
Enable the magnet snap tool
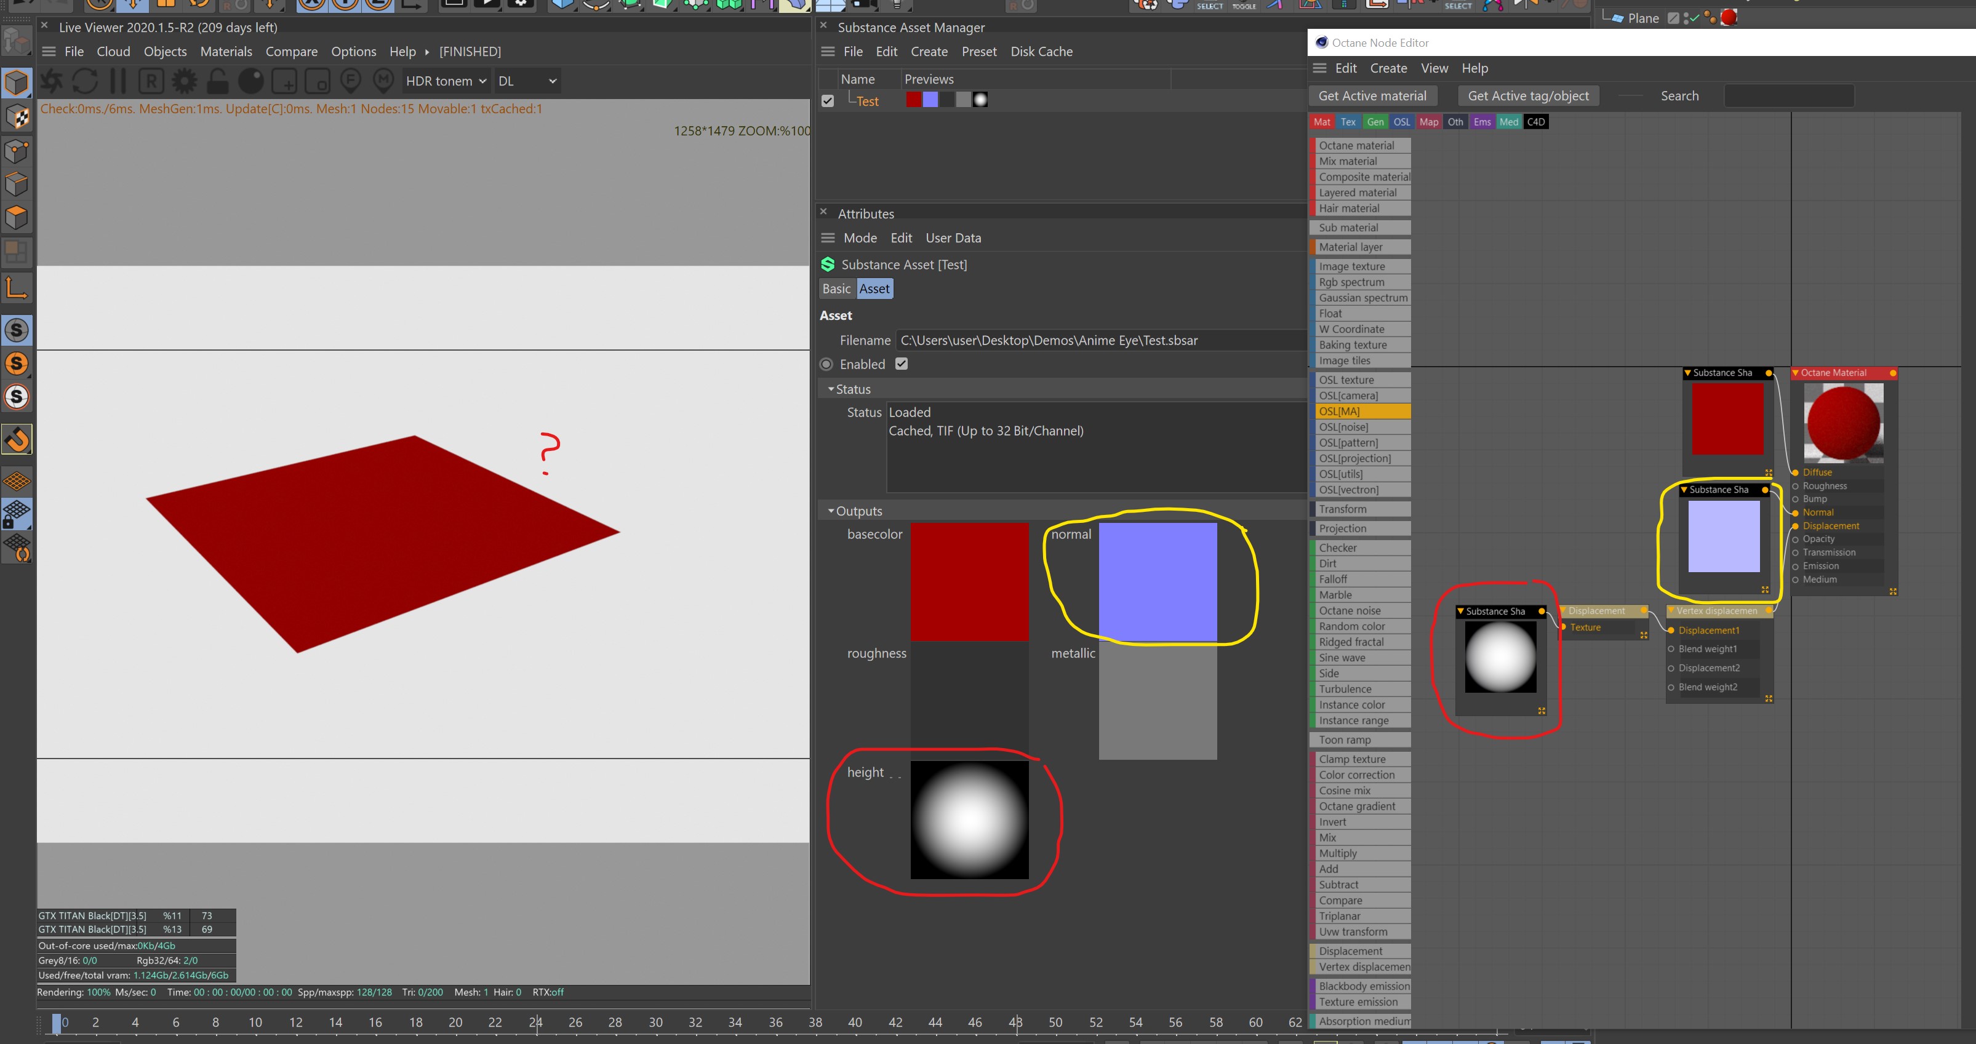click(17, 439)
